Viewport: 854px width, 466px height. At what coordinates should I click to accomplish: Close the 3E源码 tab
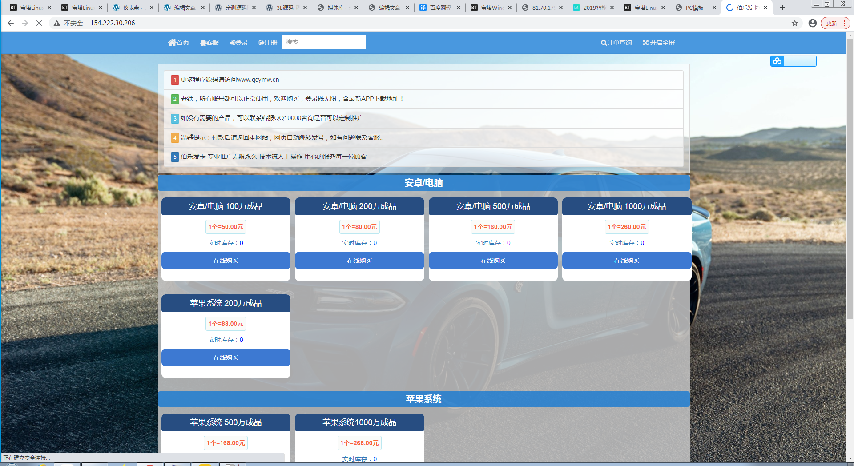[x=305, y=8]
